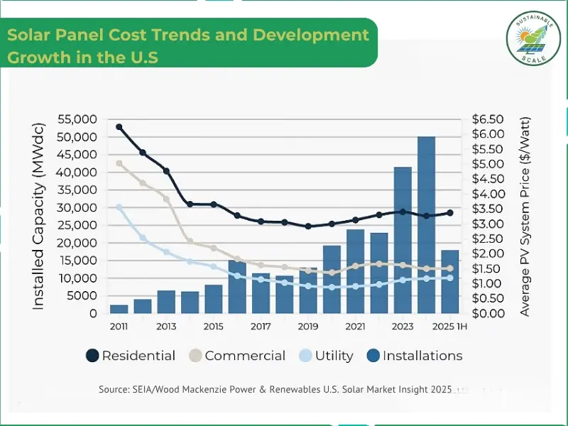Toggle the Utility price line visibility
Screen dimensions: 568x426
[x=305, y=355]
